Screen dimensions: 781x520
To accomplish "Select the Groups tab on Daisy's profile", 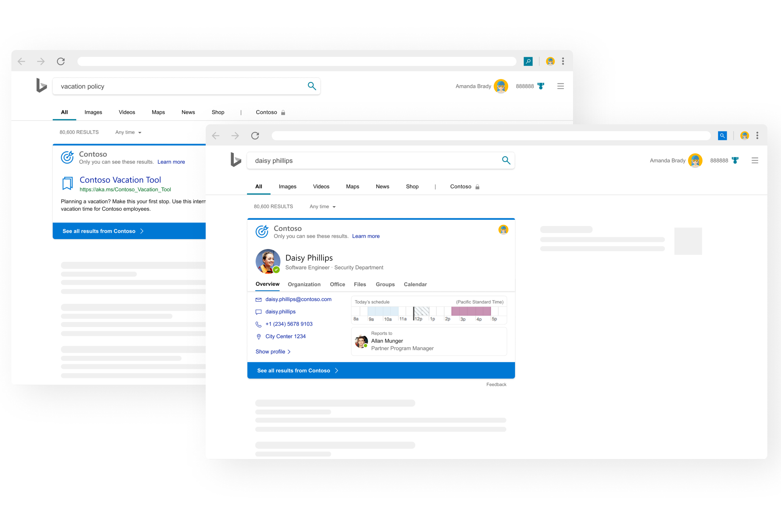I will (385, 284).
